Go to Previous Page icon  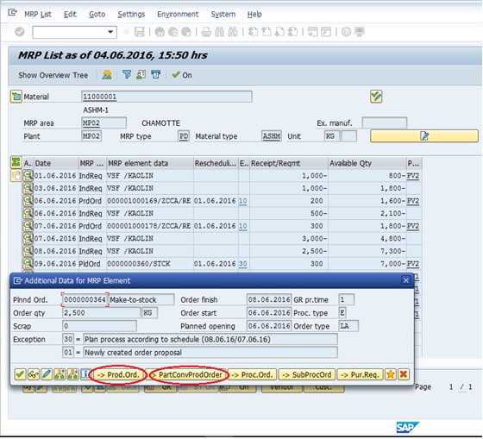267,32
